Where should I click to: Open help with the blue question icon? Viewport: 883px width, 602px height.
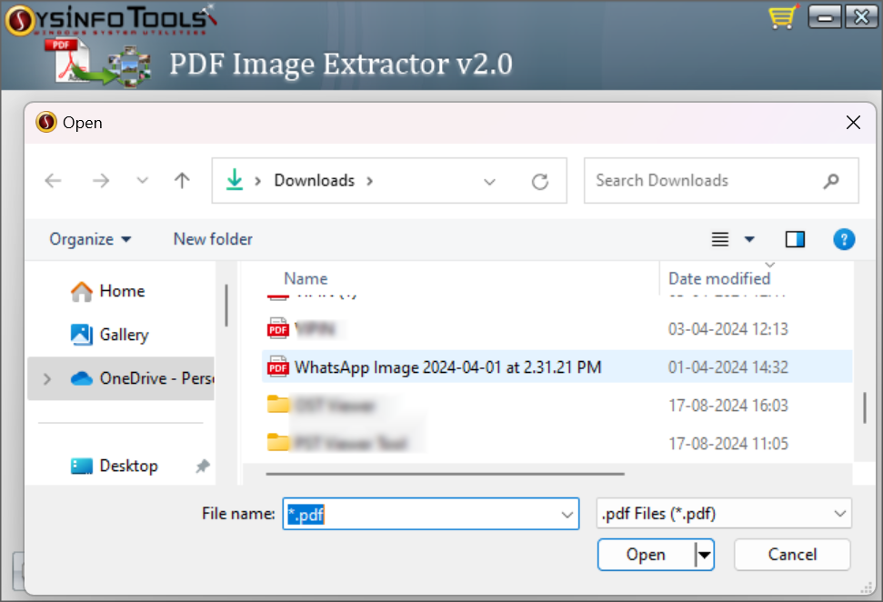coord(844,239)
